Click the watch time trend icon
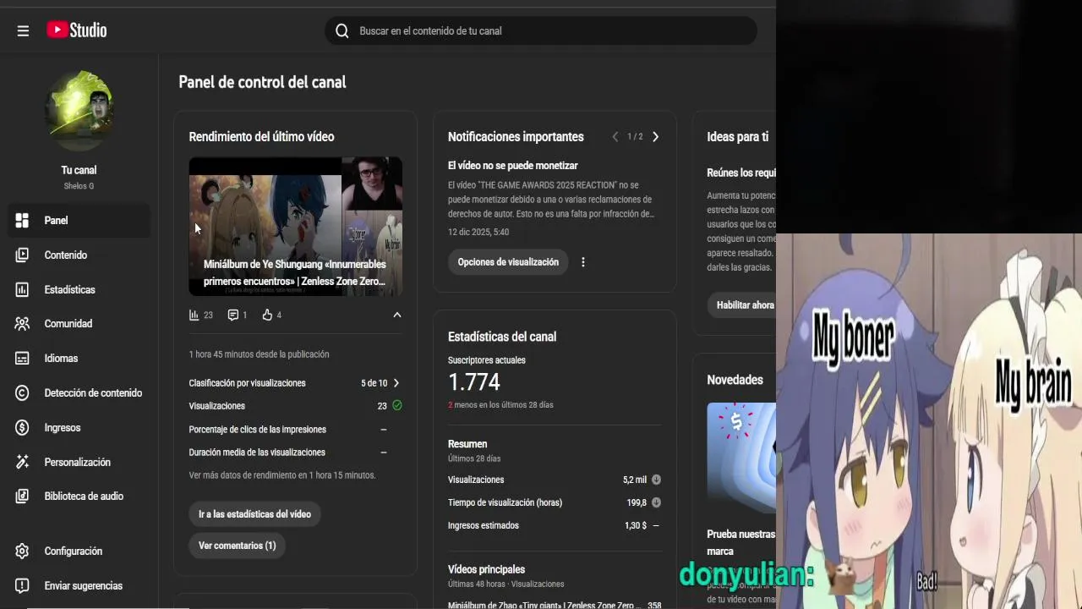This screenshot has width=1082, height=609. click(x=656, y=502)
